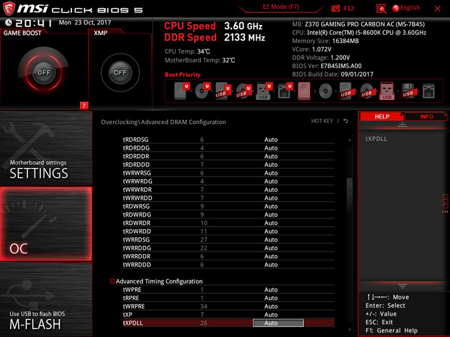Image resolution: width=450 pixels, height=337 pixels.
Task: Click the back arrow next to HOT KEY
Action: 346,121
